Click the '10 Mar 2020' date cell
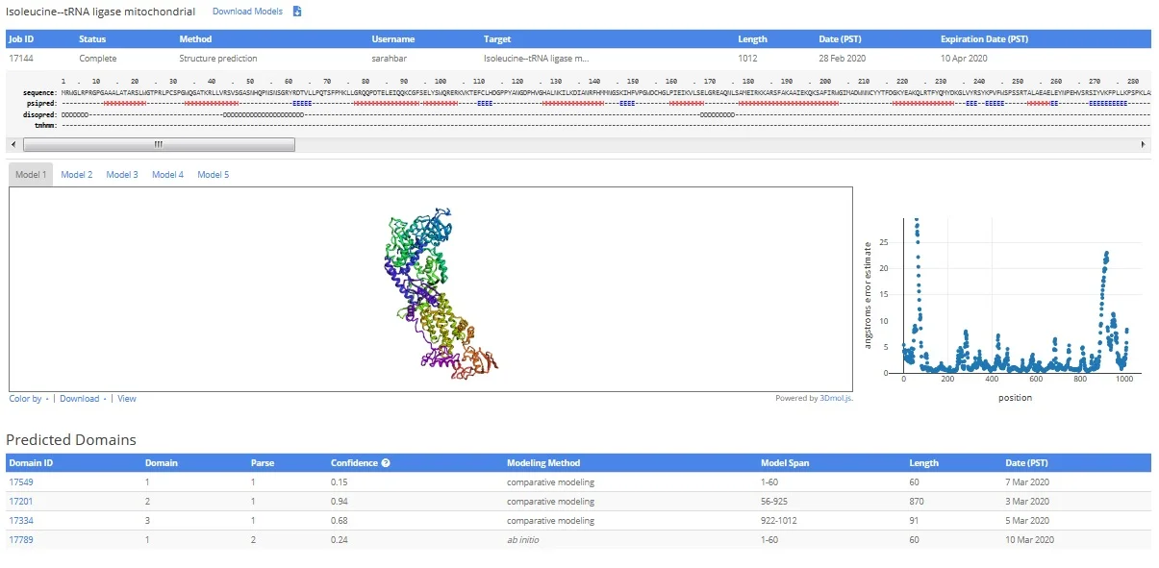The height and width of the screenshot is (568, 1159). [x=1030, y=539]
